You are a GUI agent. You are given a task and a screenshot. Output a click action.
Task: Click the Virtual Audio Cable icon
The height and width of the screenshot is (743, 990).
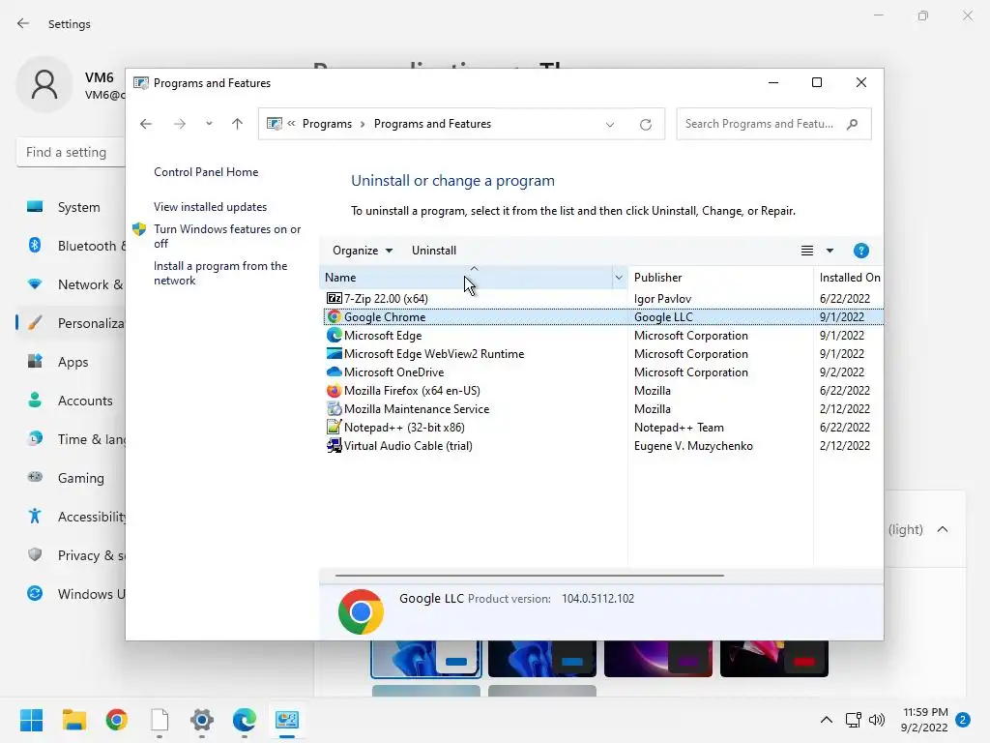click(334, 445)
